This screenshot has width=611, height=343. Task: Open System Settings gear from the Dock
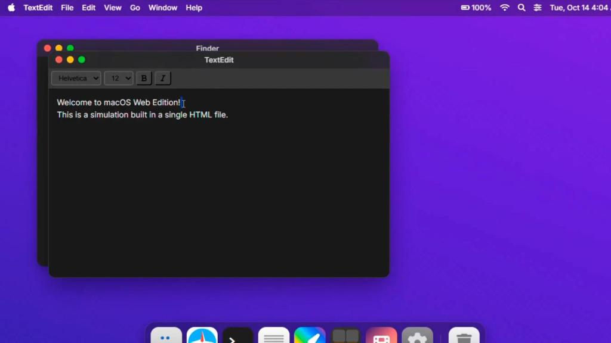pyautogui.click(x=417, y=335)
